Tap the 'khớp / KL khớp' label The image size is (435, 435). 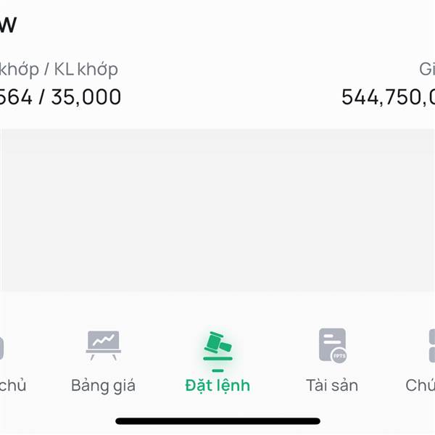59,70
